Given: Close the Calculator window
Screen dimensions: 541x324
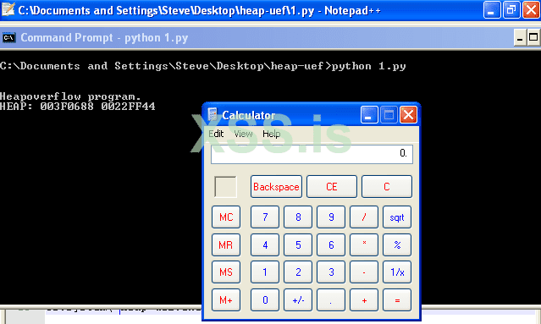Looking at the screenshot, I should point(408,115).
